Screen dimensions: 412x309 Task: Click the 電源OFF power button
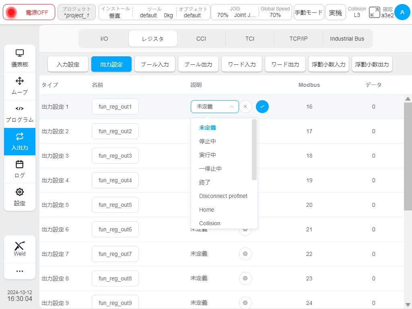click(29, 12)
